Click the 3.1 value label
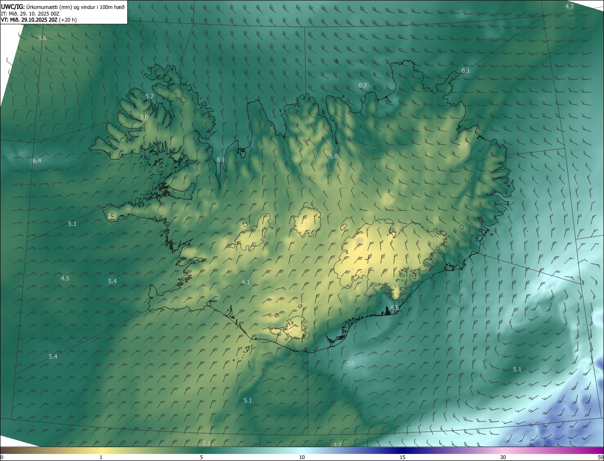The height and width of the screenshot is (461, 604). coord(206,444)
